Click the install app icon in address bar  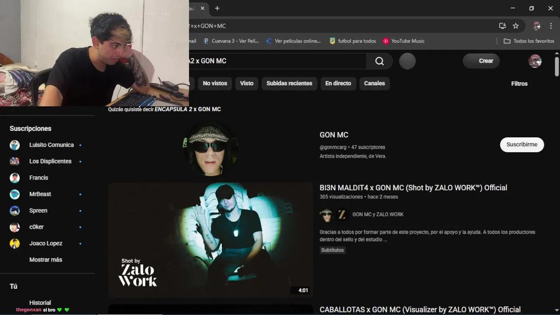502,26
